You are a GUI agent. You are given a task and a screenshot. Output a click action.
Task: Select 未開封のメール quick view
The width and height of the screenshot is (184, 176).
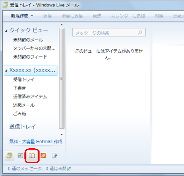[28, 40]
